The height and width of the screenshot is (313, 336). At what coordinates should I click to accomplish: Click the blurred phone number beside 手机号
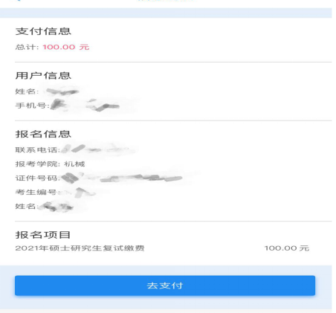pos(85,105)
